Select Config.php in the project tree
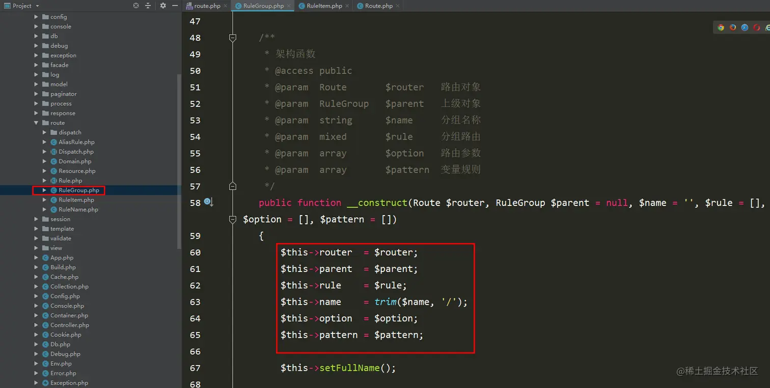This screenshot has height=388, width=770. coord(65,296)
